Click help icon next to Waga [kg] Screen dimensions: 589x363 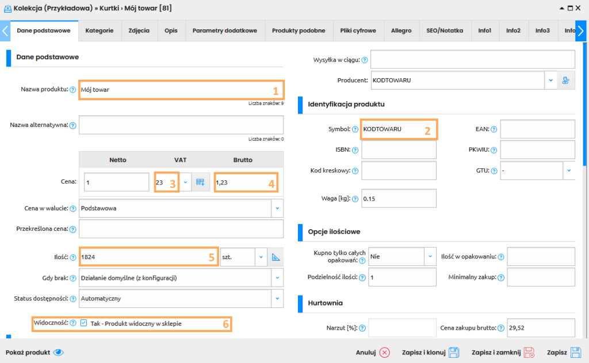pyautogui.click(x=355, y=199)
